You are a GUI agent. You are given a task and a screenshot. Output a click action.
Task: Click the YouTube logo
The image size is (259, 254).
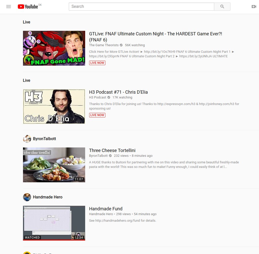coord(28,7)
